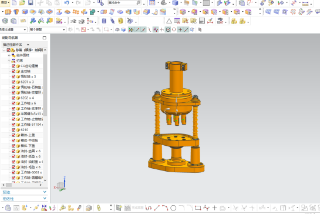Select the sketch Arc tool in bottom toolbar

coord(165,208)
